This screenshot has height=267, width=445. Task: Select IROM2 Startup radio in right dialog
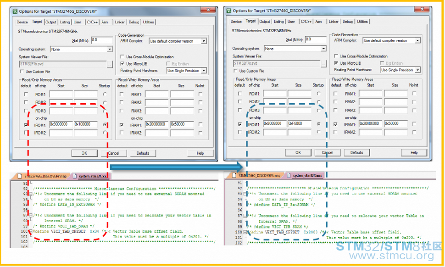coord(319,132)
